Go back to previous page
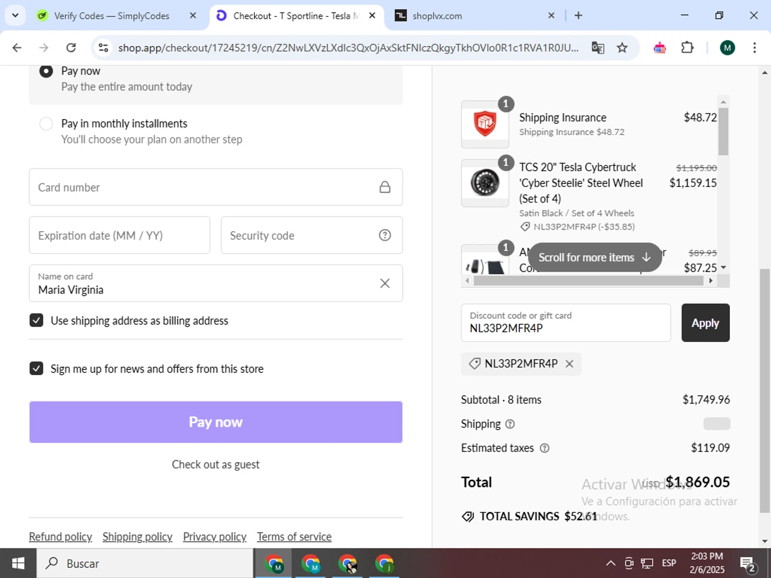This screenshot has height=578, width=771. 17,48
